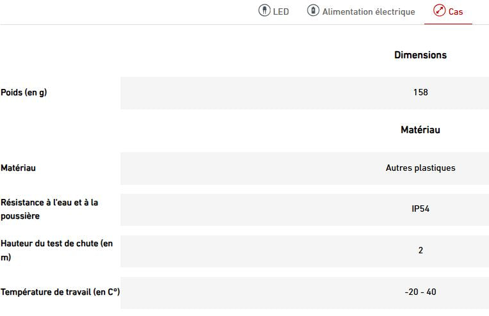Click the red dimensions arrow icon
489x316 pixels.
439,11
